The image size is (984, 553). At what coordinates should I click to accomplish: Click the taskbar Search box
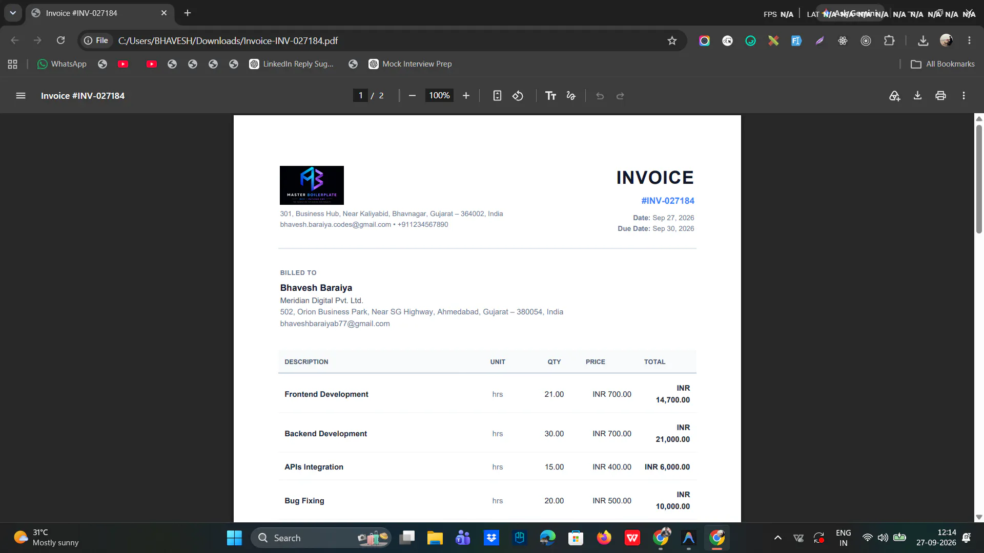click(321, 538)
